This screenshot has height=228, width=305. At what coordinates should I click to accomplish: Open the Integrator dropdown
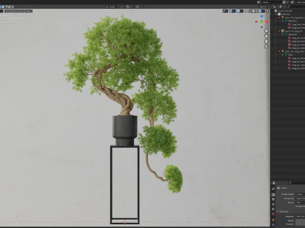(x=301, y=217)
